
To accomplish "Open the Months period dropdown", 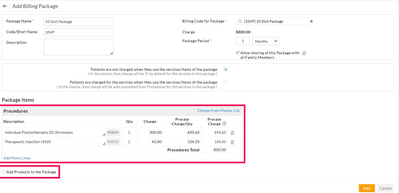I will 265,41.
